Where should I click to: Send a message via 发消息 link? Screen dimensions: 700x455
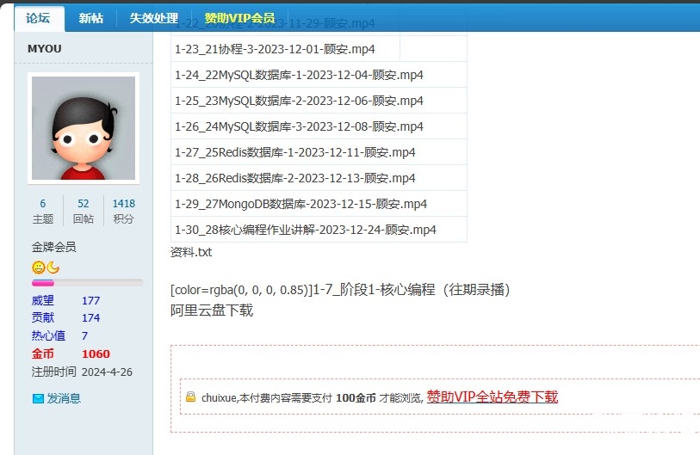pos(64,398)
